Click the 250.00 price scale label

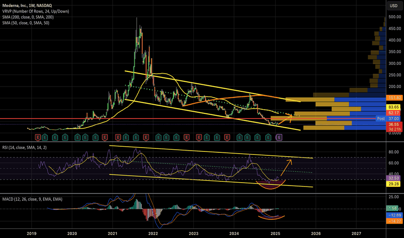[395, 75]
